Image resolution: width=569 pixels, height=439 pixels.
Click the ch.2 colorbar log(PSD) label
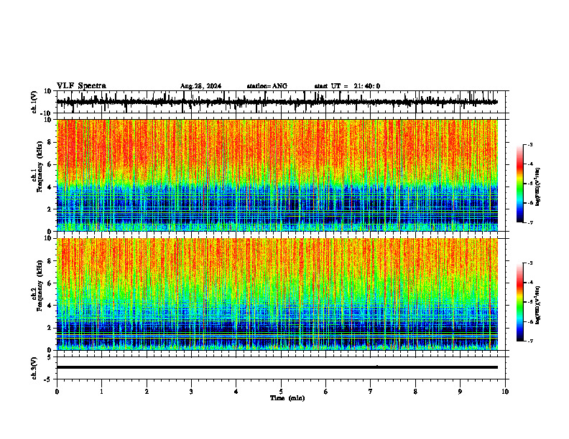coord(538,305)
